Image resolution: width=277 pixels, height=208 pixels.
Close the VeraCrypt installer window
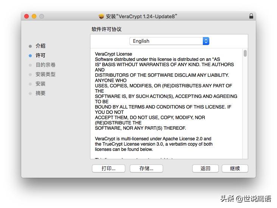[x=26, y=16]
